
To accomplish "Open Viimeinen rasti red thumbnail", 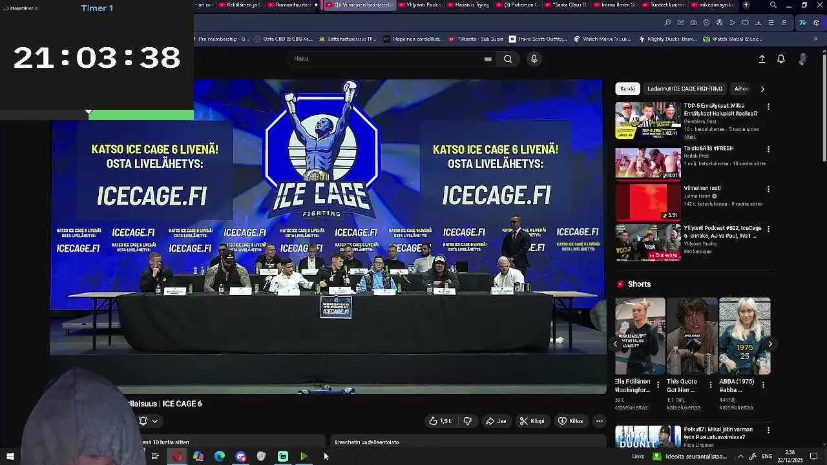I will point(647,202).
